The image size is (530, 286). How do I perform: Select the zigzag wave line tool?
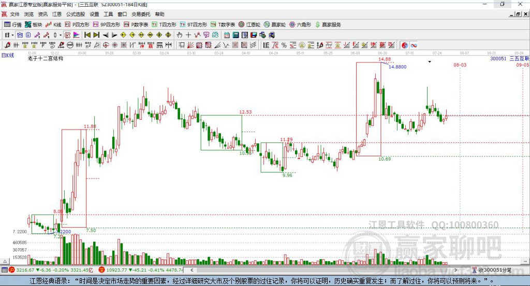(x=226, y=45)
